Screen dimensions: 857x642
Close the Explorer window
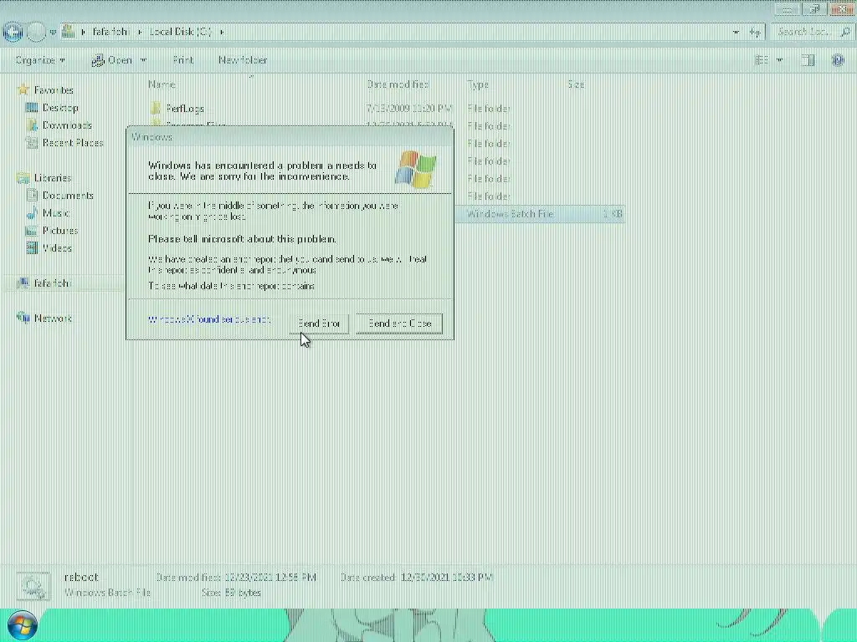click(x=842, y=8)
